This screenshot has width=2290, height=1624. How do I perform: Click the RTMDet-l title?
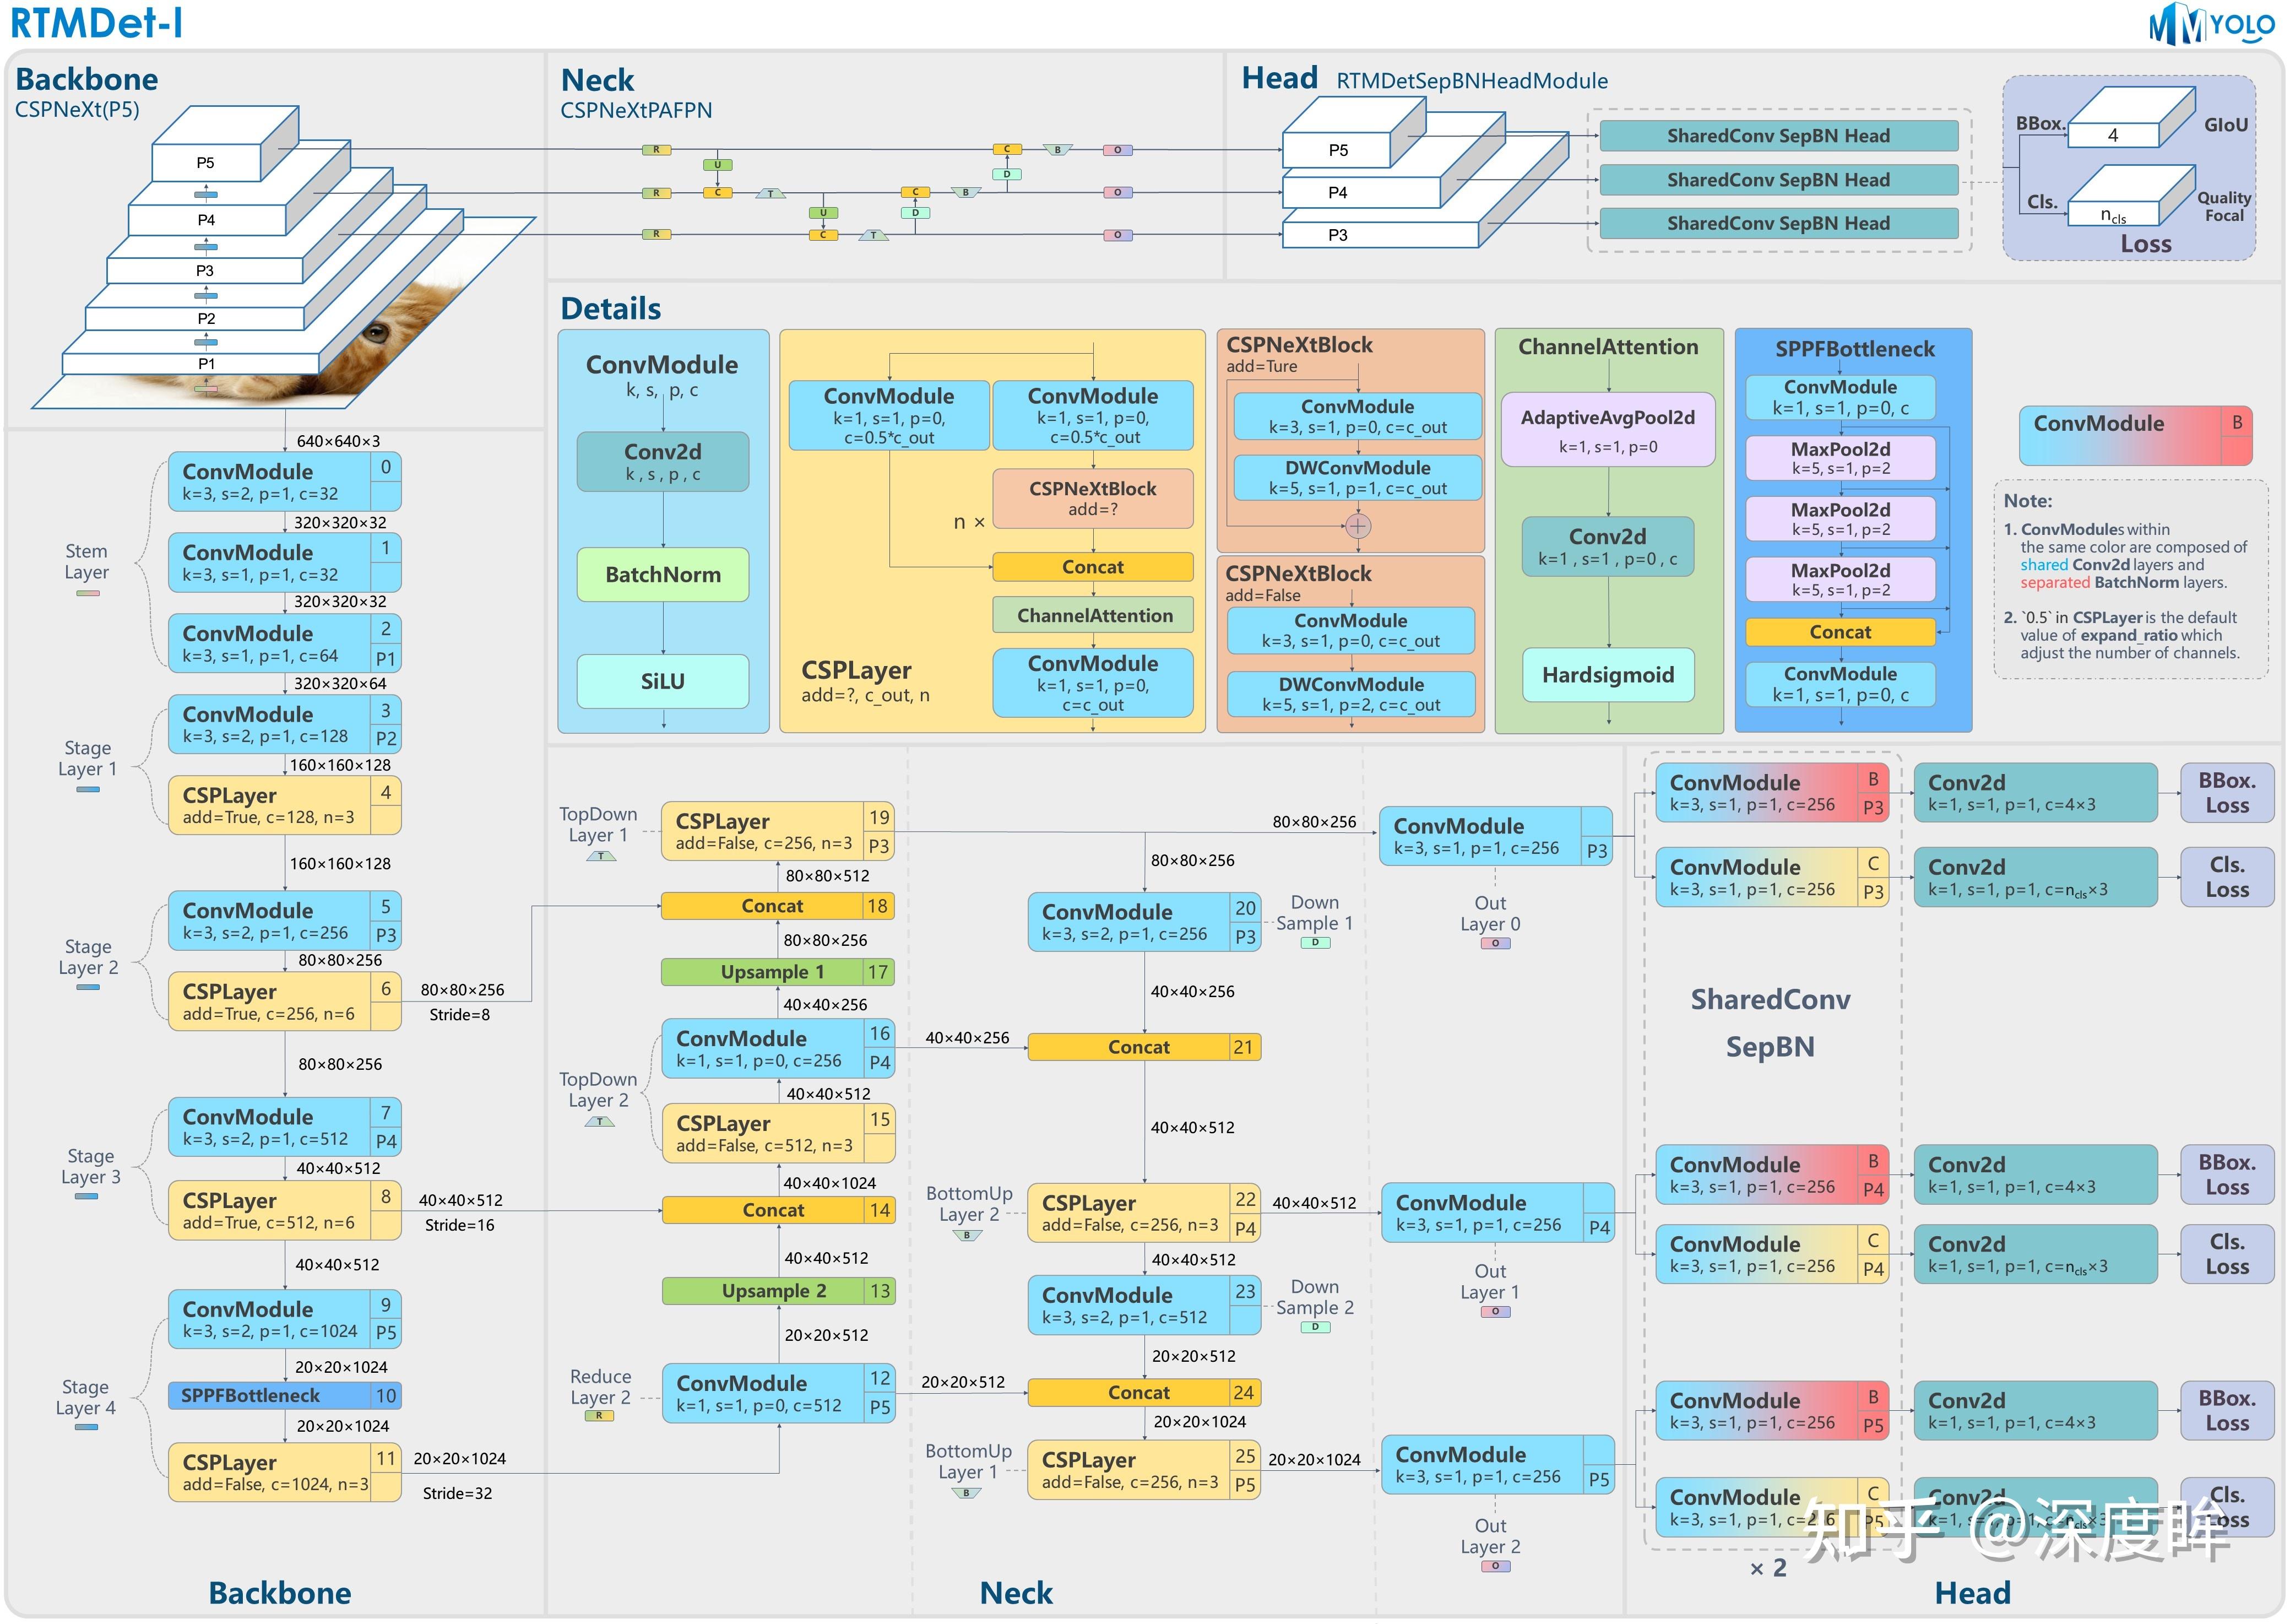tap(97, 23)
